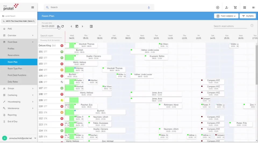Toggle the hamburger sidebar menu
This screenshot has height=145, width=258.
(x=33, y=7)
